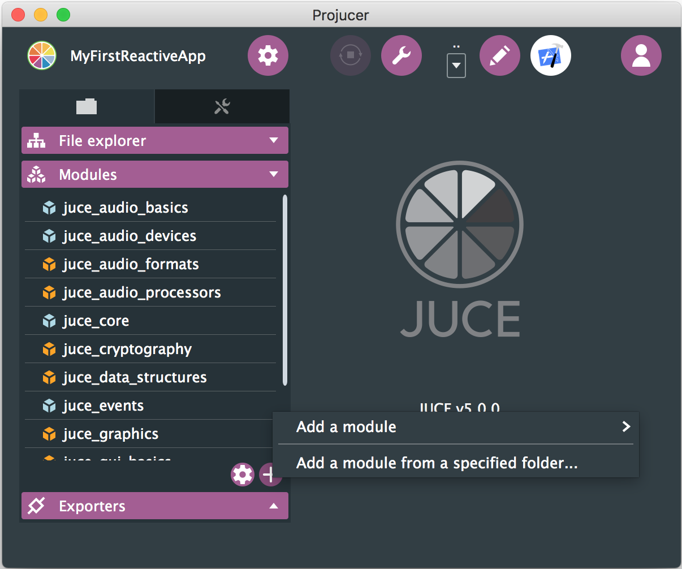The height and width of the screenshot is (569, 682).
Task: Open project settings gear in header
Action: coord(268,55)
